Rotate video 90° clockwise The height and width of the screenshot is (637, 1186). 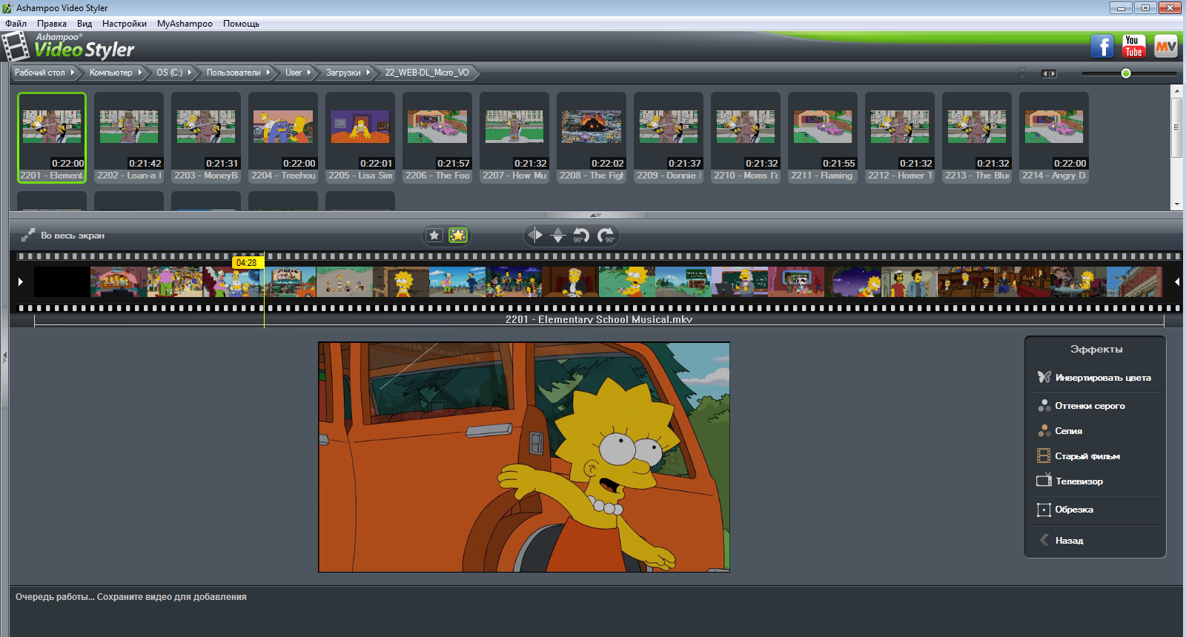[606, 236]
